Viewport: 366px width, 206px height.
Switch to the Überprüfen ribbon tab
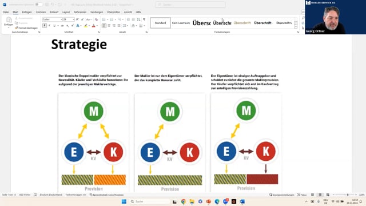point(113,12)
